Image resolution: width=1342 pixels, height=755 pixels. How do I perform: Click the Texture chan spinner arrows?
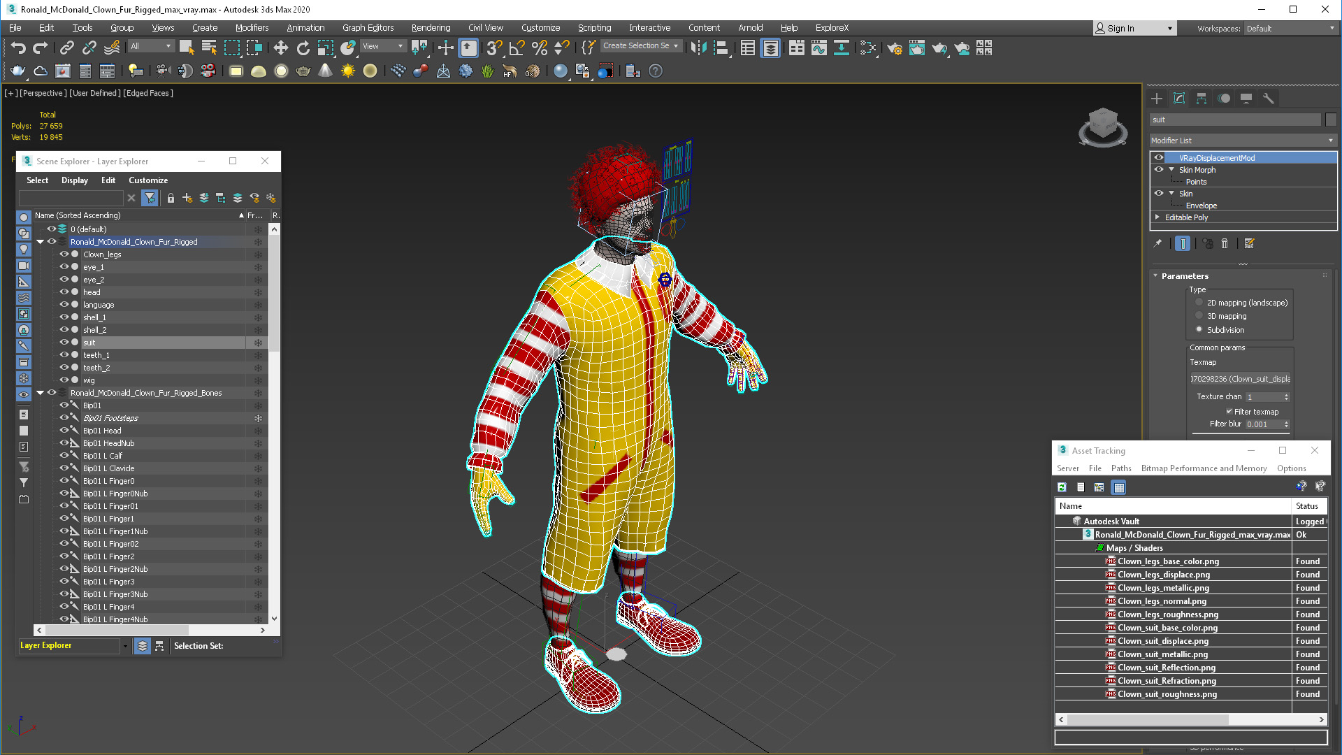[1286, 397]
